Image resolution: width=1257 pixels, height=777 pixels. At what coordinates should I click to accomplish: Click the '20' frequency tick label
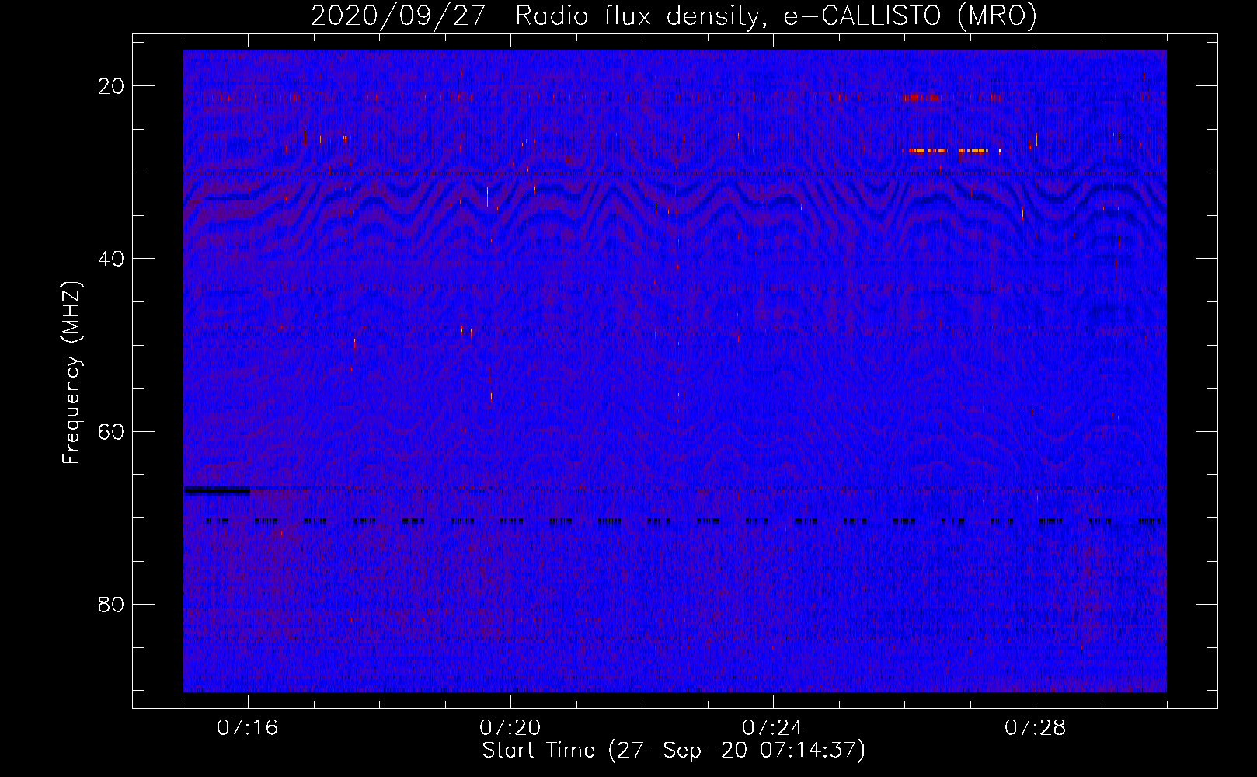pyautogui.click(x=111, y=86)
